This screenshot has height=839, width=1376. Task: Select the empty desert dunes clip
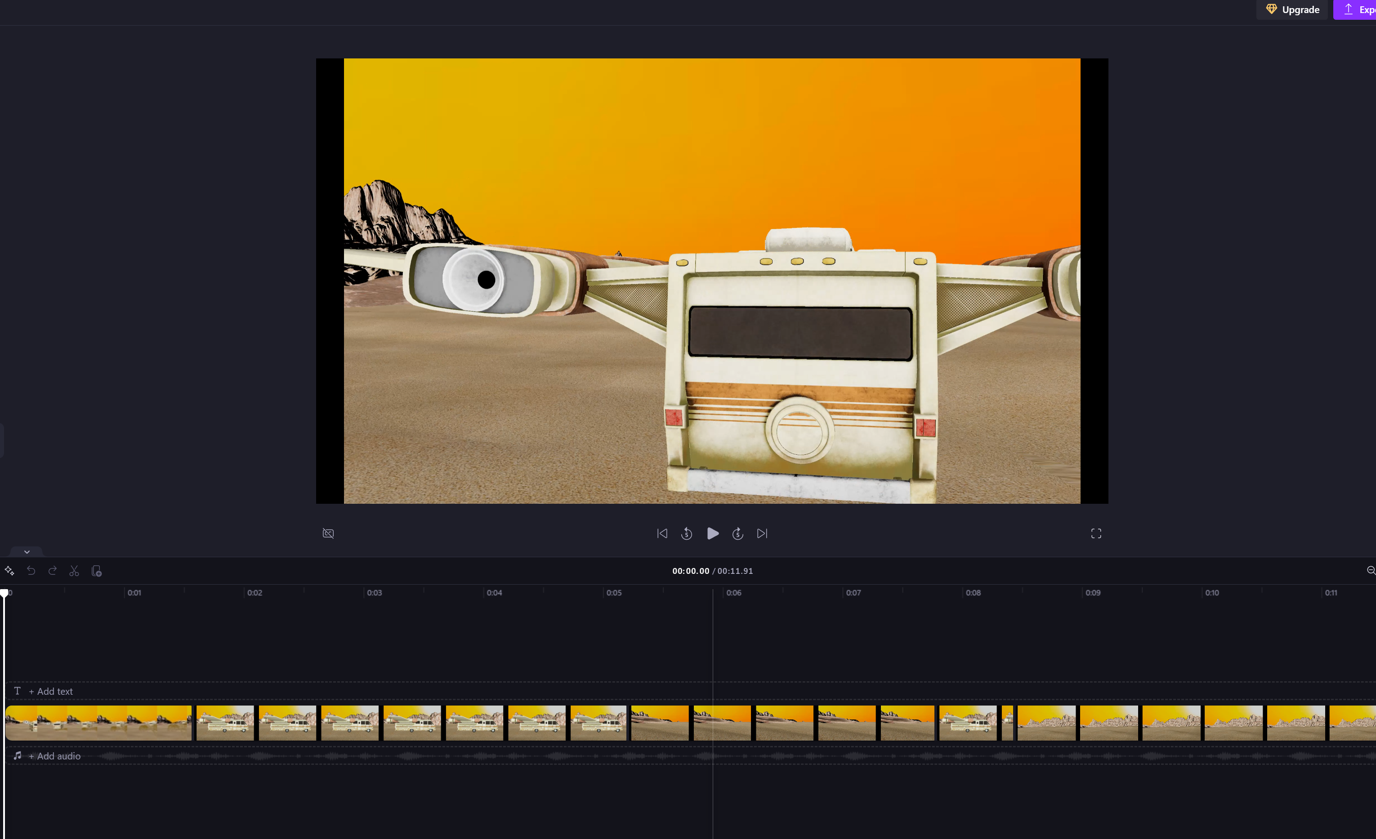(783, 723)
